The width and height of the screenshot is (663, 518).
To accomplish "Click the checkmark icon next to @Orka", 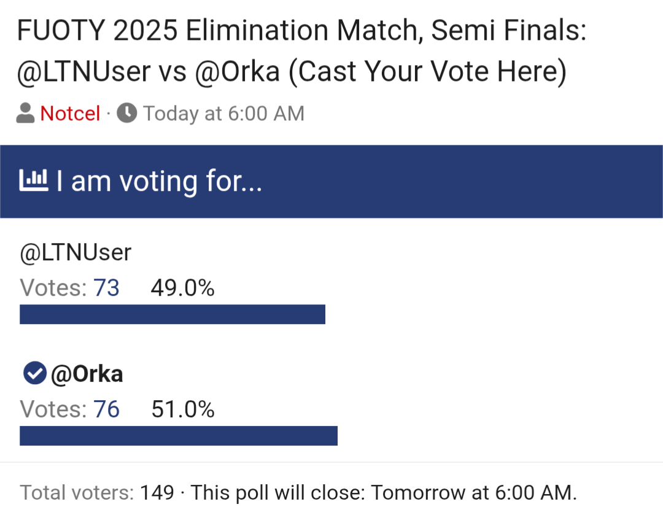I will [35, 373].
